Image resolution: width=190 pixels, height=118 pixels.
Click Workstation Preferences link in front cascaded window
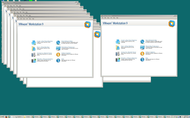(68, 47)
